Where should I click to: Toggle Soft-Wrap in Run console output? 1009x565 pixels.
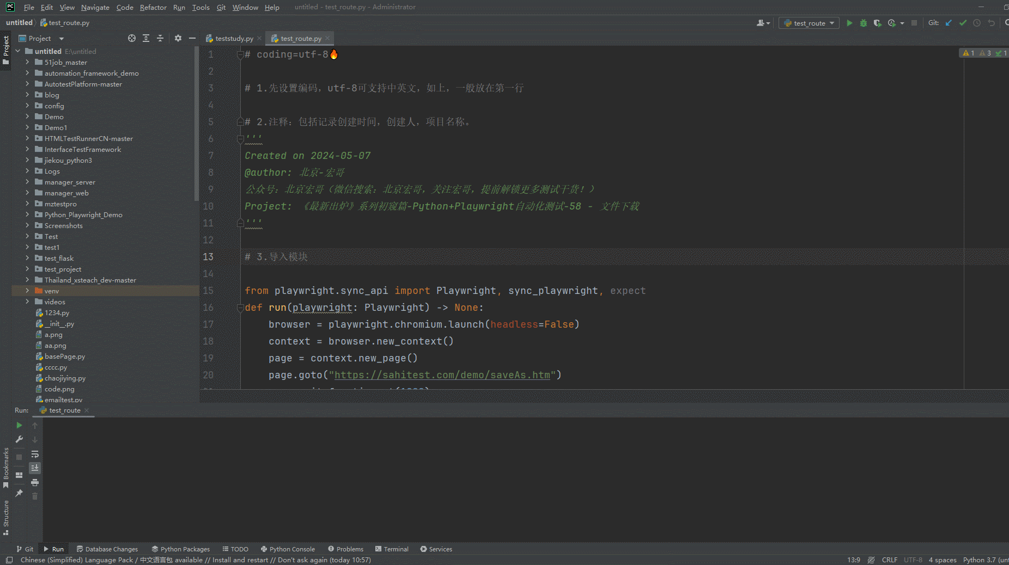point(35,455)
